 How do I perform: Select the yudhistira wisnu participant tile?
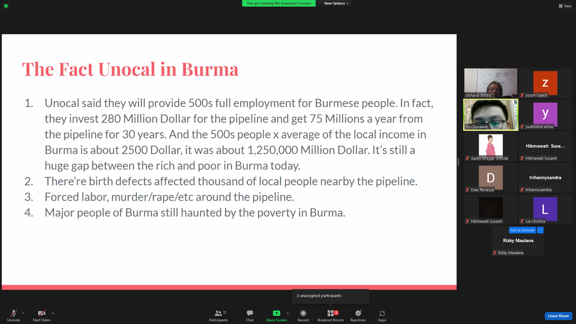click(545, 115)
